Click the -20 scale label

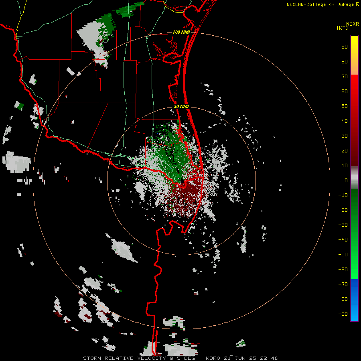[343, 210]
